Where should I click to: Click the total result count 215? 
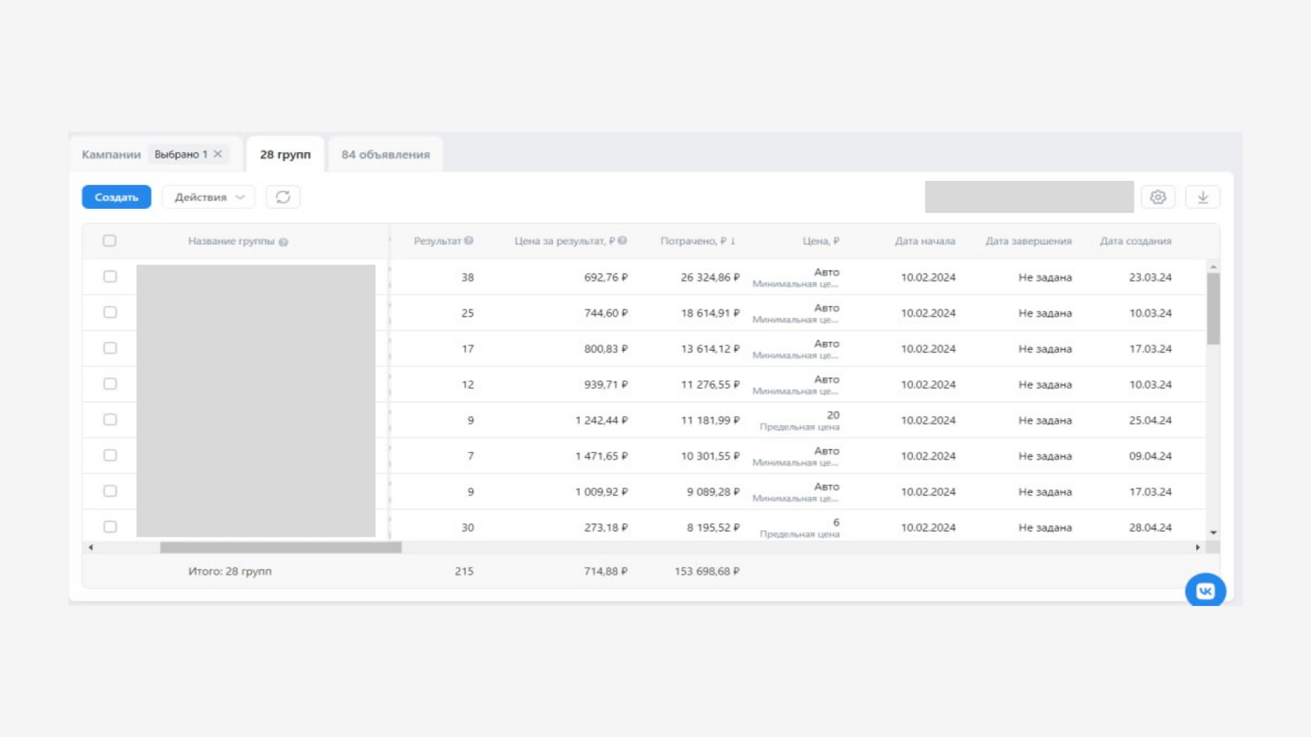464,572
